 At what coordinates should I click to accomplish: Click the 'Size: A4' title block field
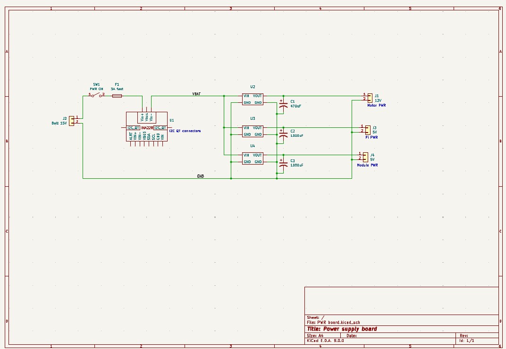(x=315, y=336)
